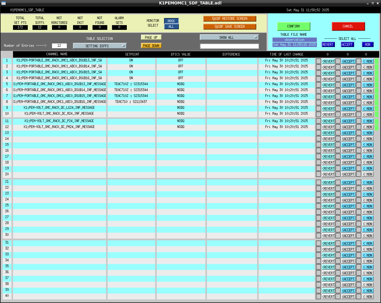Toggle ACCEPT for row 10 DC_M24_INF_MESSAGE
381x303 pixels.
[348, 115]
